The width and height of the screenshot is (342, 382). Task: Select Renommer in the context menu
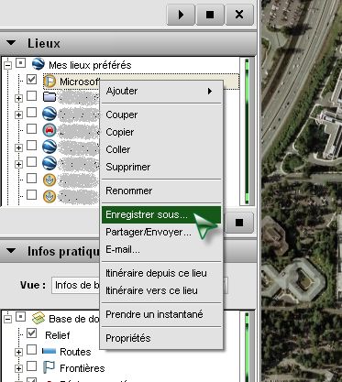coord(161,191)
